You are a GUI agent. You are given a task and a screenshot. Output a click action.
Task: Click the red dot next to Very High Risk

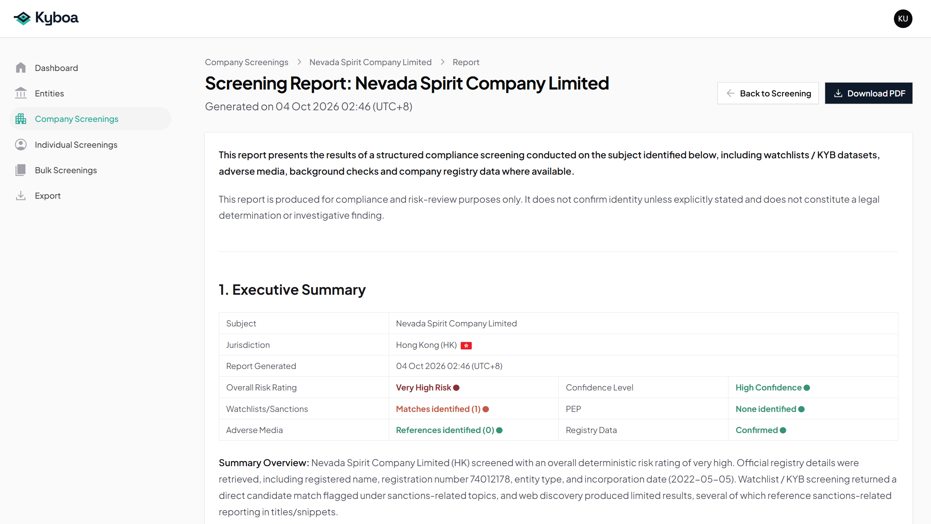456,388
